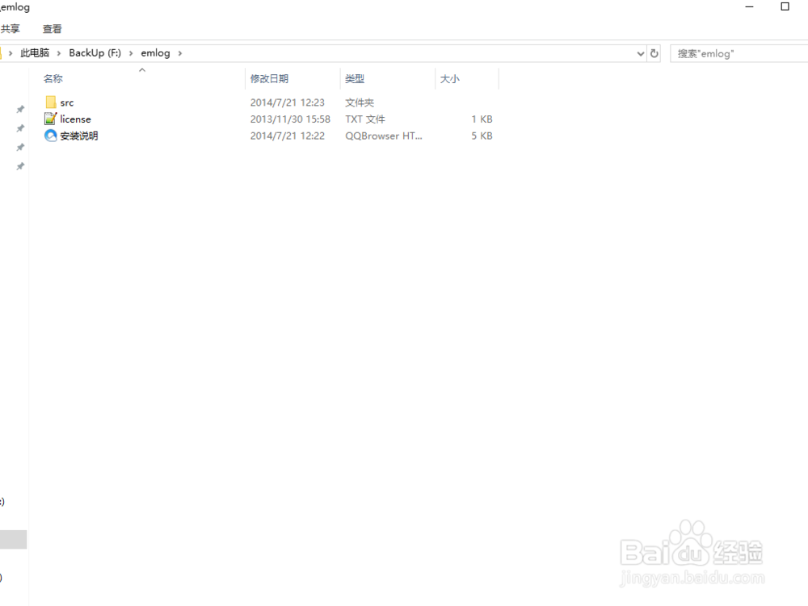Open the 共享 ribbon tab

pyautogui.click(x=11, y=29)
